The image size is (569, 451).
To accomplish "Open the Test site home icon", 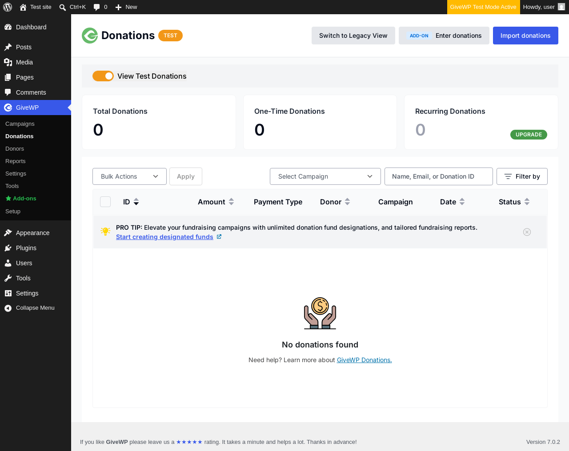I will 23,7.
